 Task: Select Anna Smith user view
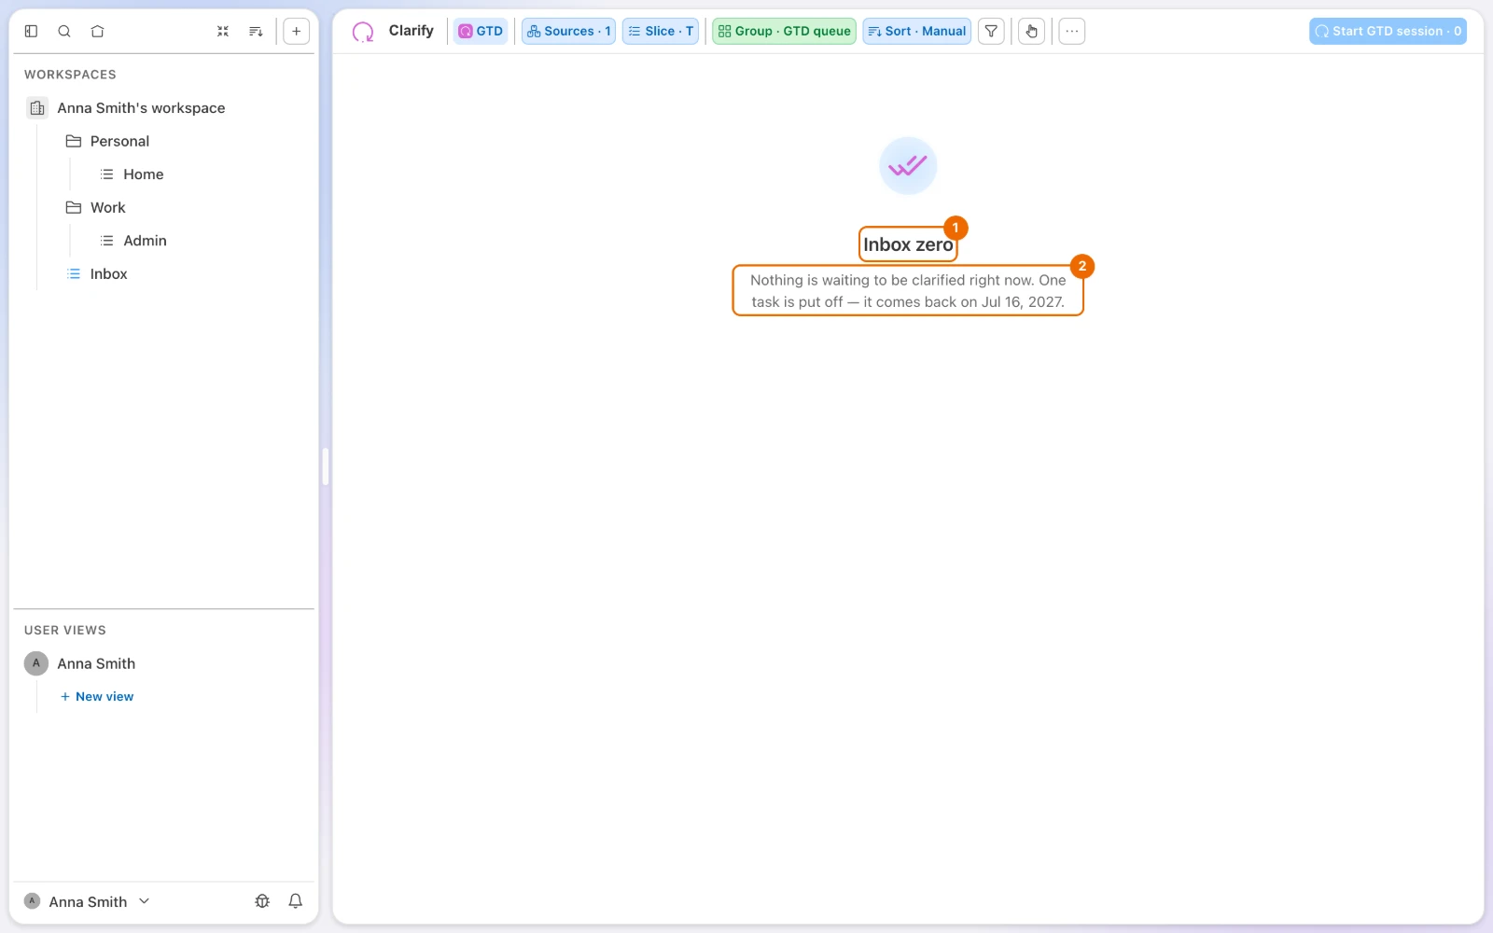pos(96,663)
